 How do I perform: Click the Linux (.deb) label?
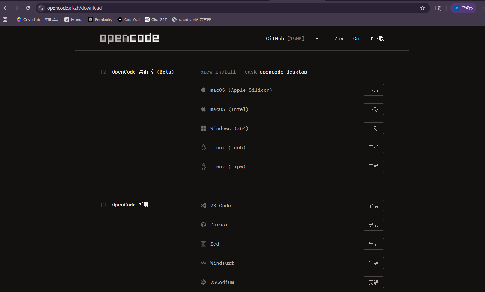point(228,148)
